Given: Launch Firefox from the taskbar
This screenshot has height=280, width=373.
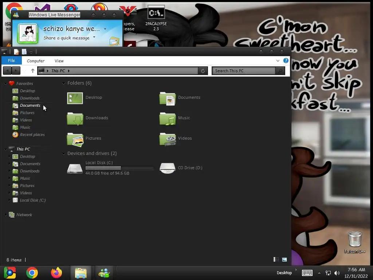Looking at the screenshot, I should 56,273.
